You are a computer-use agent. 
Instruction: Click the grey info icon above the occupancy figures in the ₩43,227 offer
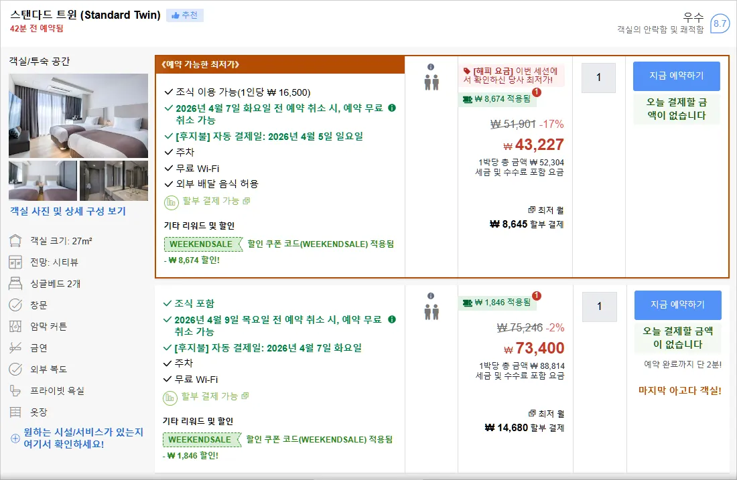(x=431, y=67)
